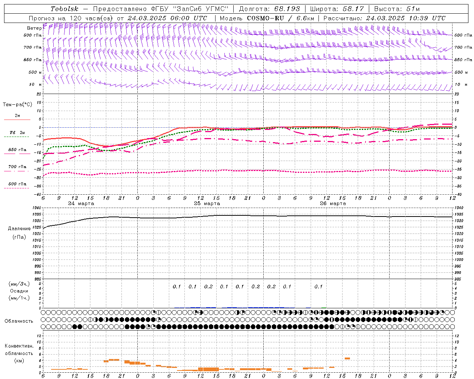This screenshot has width=474, height=379.
Task: Click "500 м" label on the left wind axis
Action: click(36, 72)
